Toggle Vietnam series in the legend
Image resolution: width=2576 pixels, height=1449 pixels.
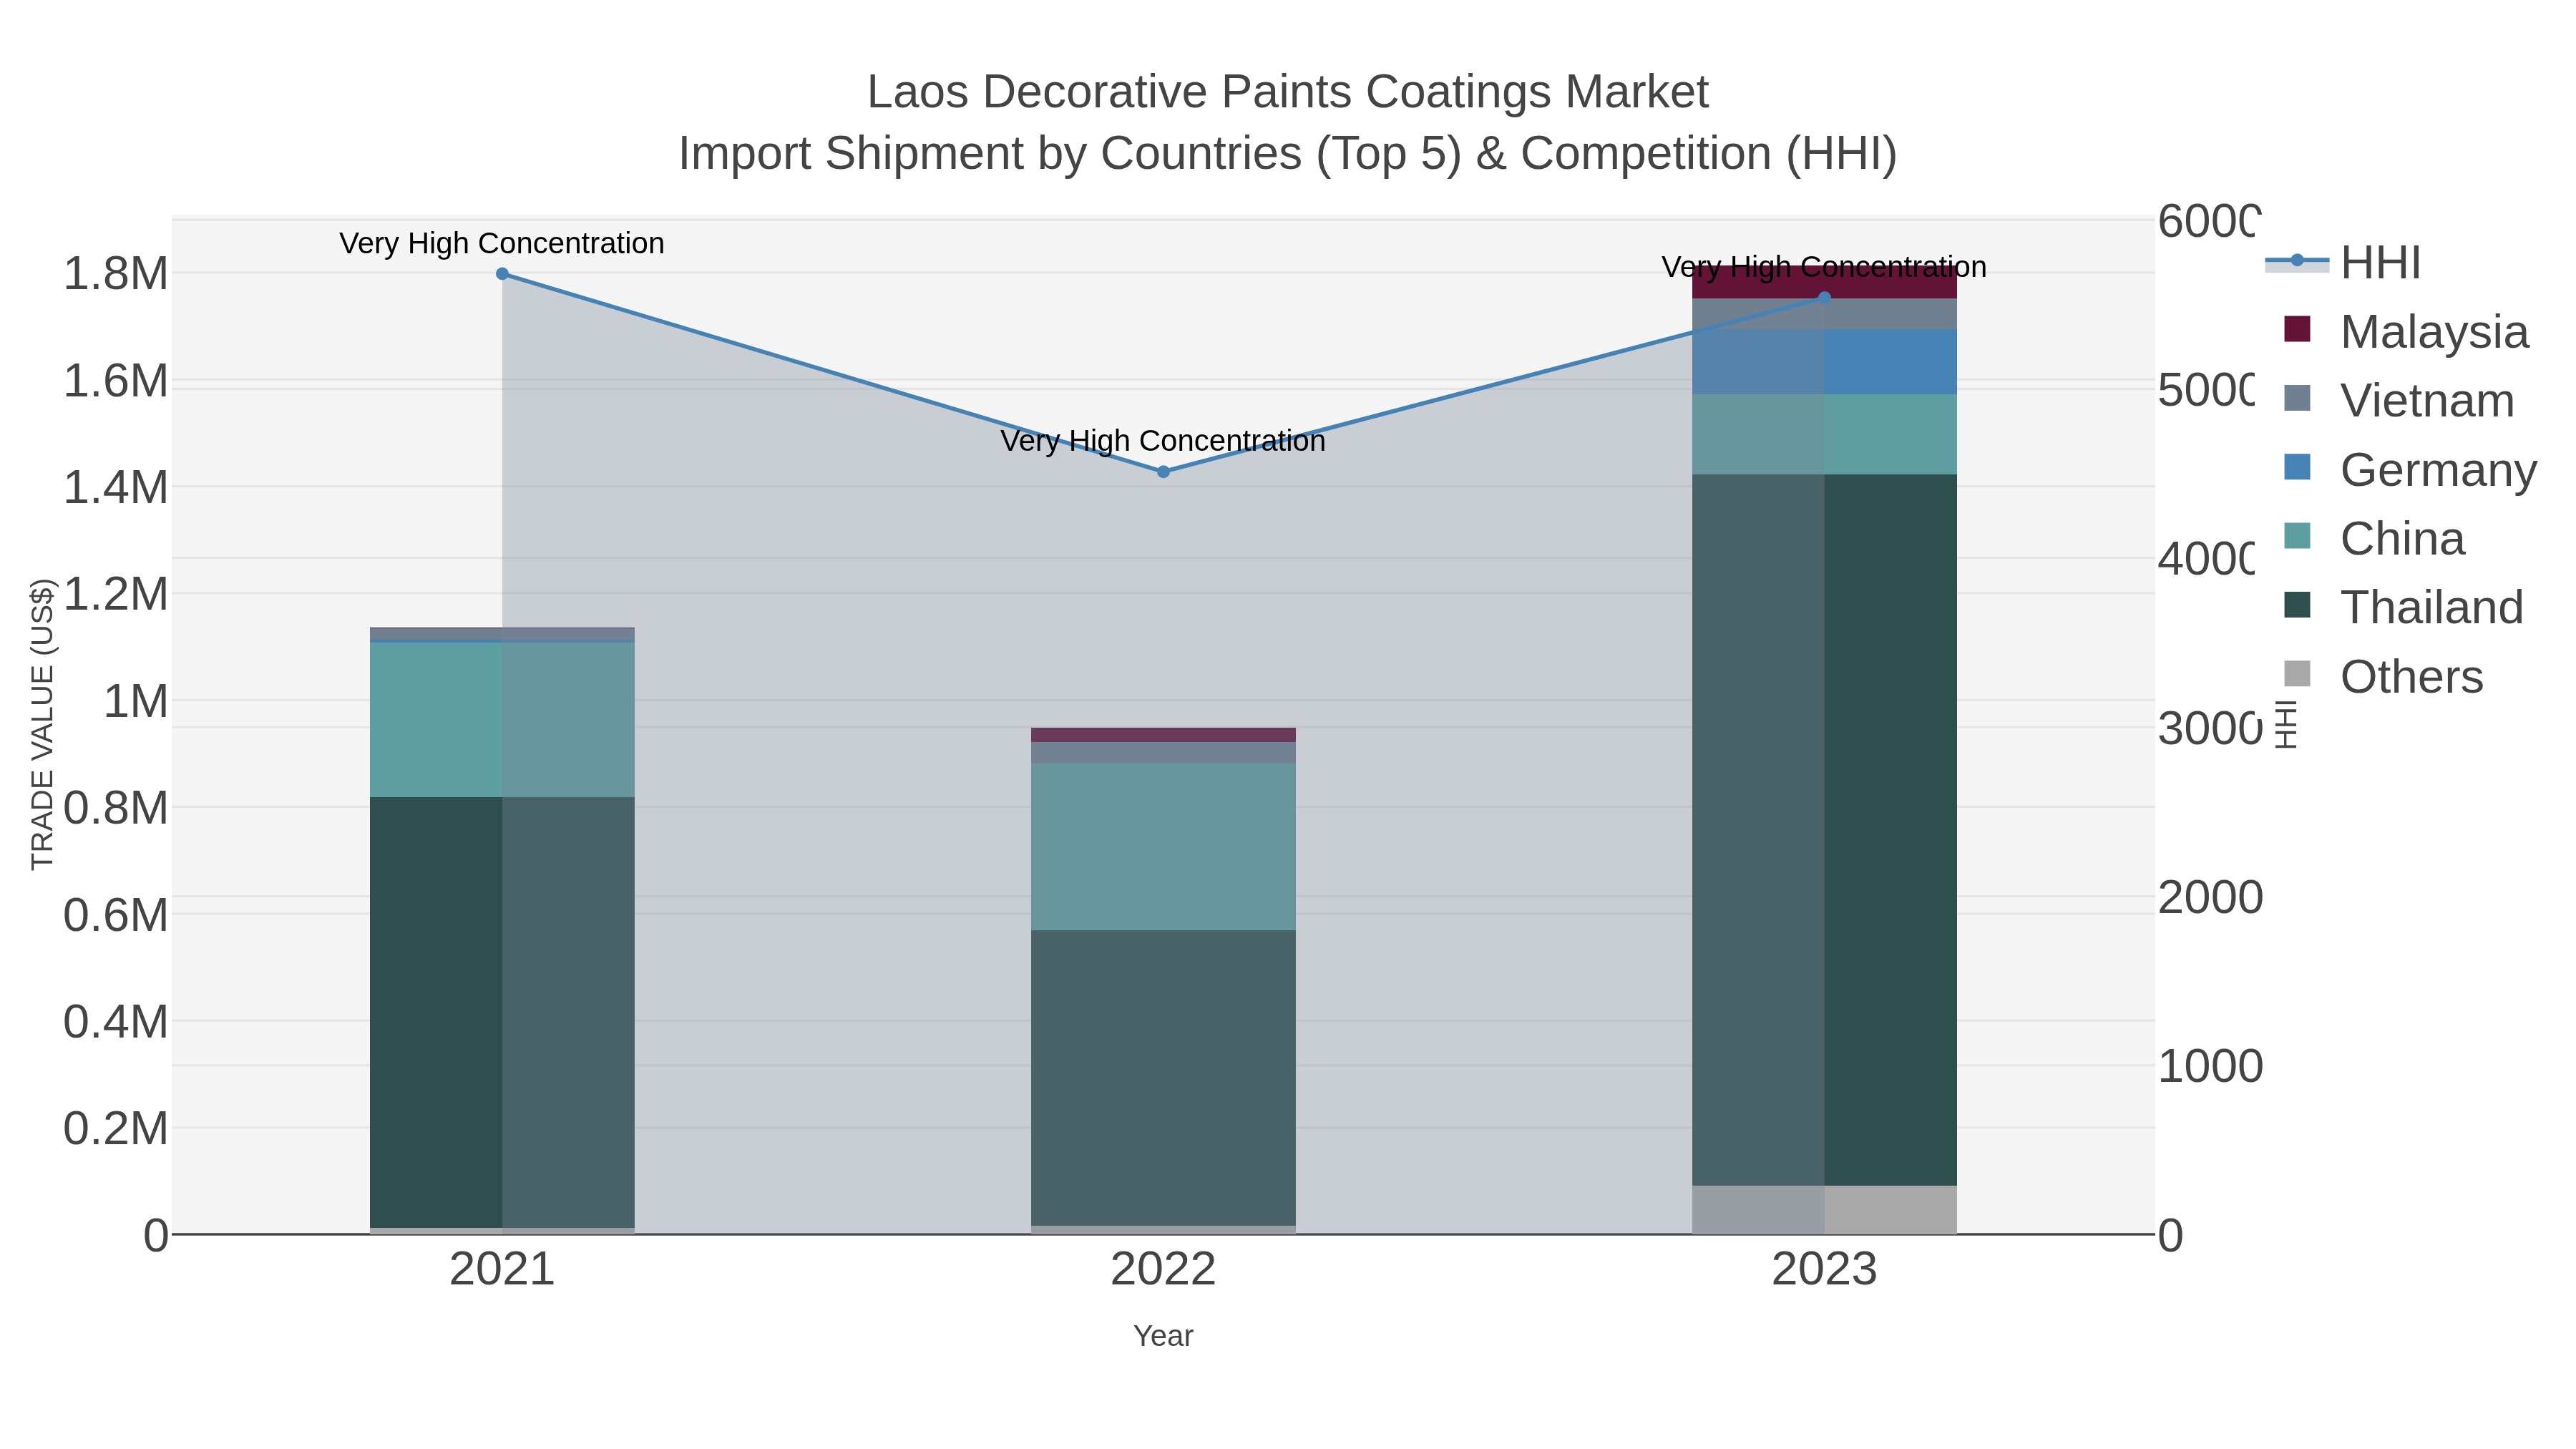(x=2399, y=400)
